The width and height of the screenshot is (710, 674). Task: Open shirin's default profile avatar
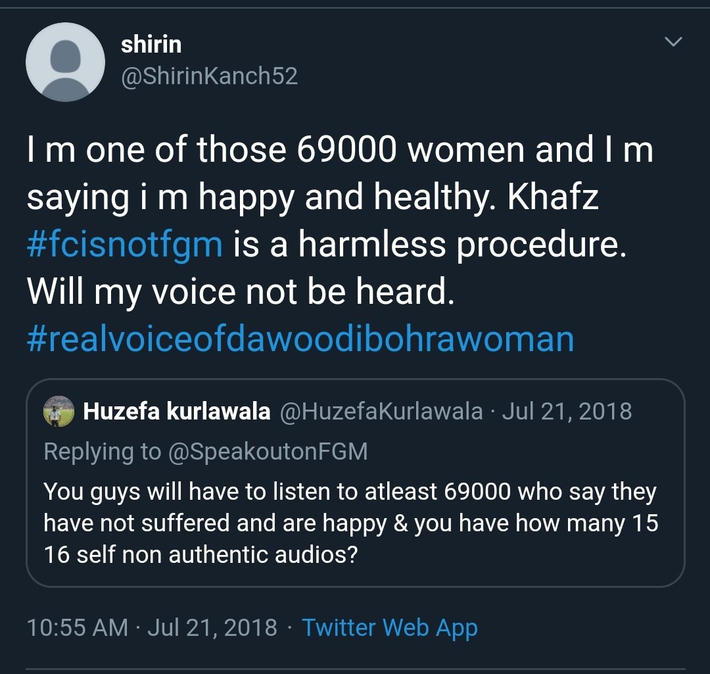[x=65, y=62]
